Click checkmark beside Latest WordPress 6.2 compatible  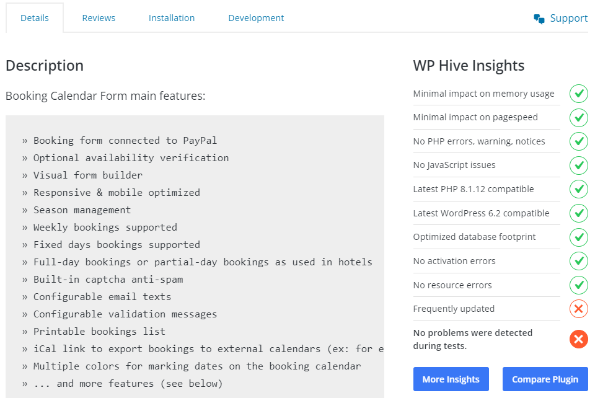pos(578,213)
